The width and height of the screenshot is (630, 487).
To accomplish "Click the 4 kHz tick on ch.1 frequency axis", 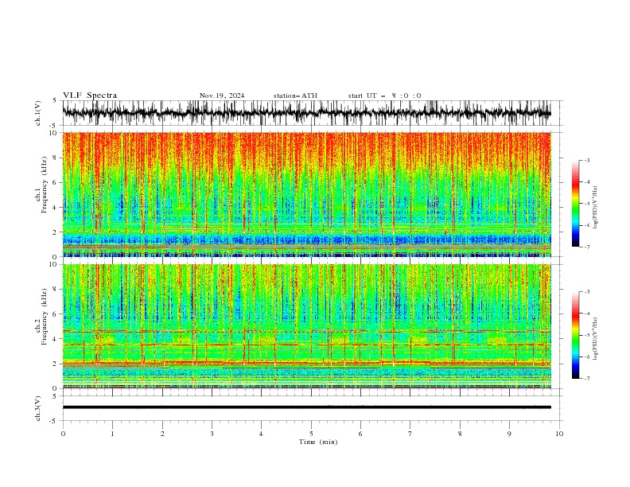I will point(56,208).
